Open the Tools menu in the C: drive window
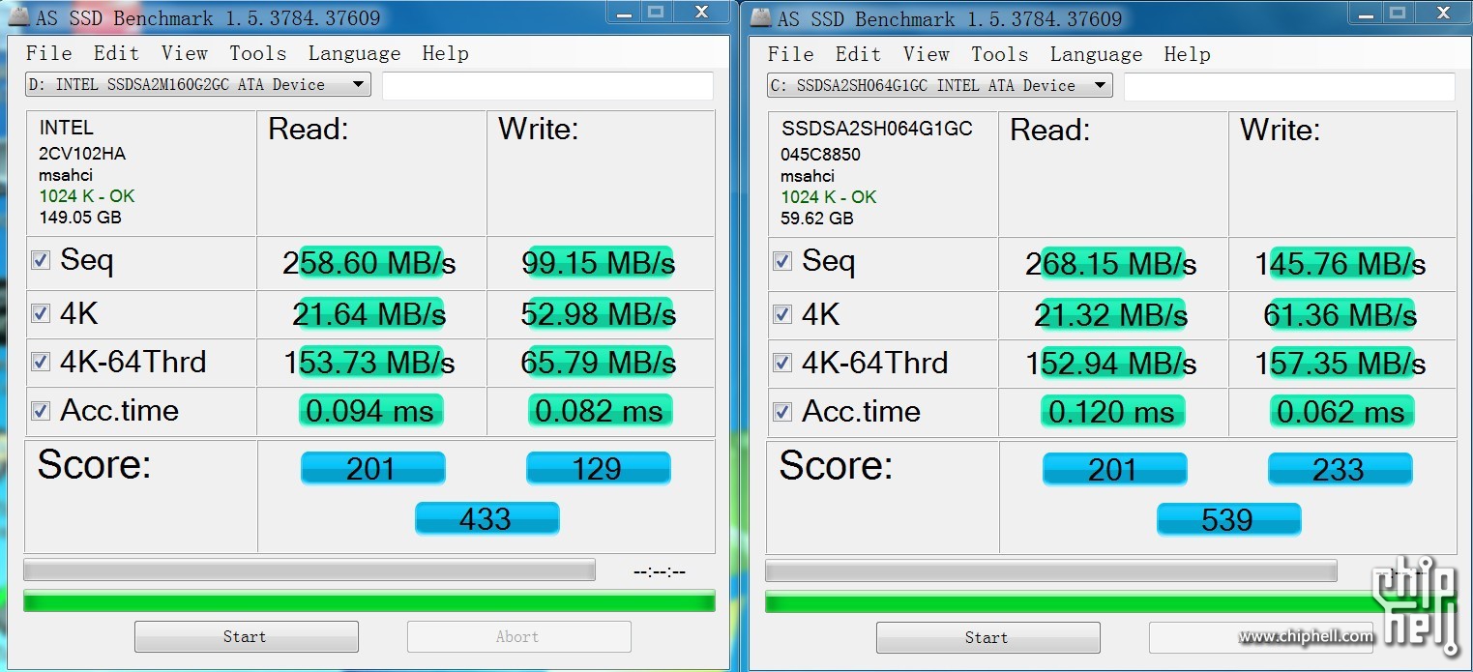The image size is (1473, 672). (x=999, y=54)
